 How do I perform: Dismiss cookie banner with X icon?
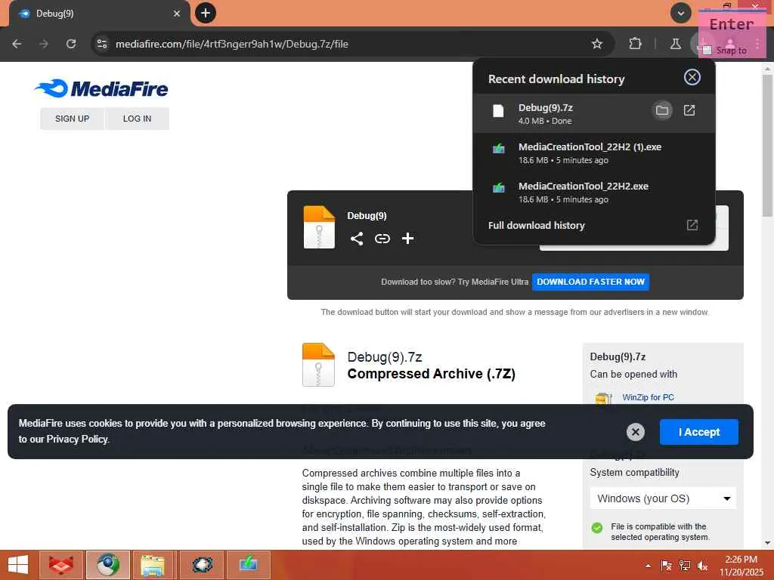coord(635,432)
